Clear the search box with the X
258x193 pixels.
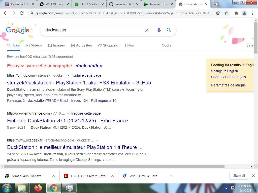(x=147, y=30)
